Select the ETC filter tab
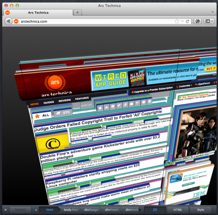The height and width of the screenshot is (215, 218). point(63,113)
